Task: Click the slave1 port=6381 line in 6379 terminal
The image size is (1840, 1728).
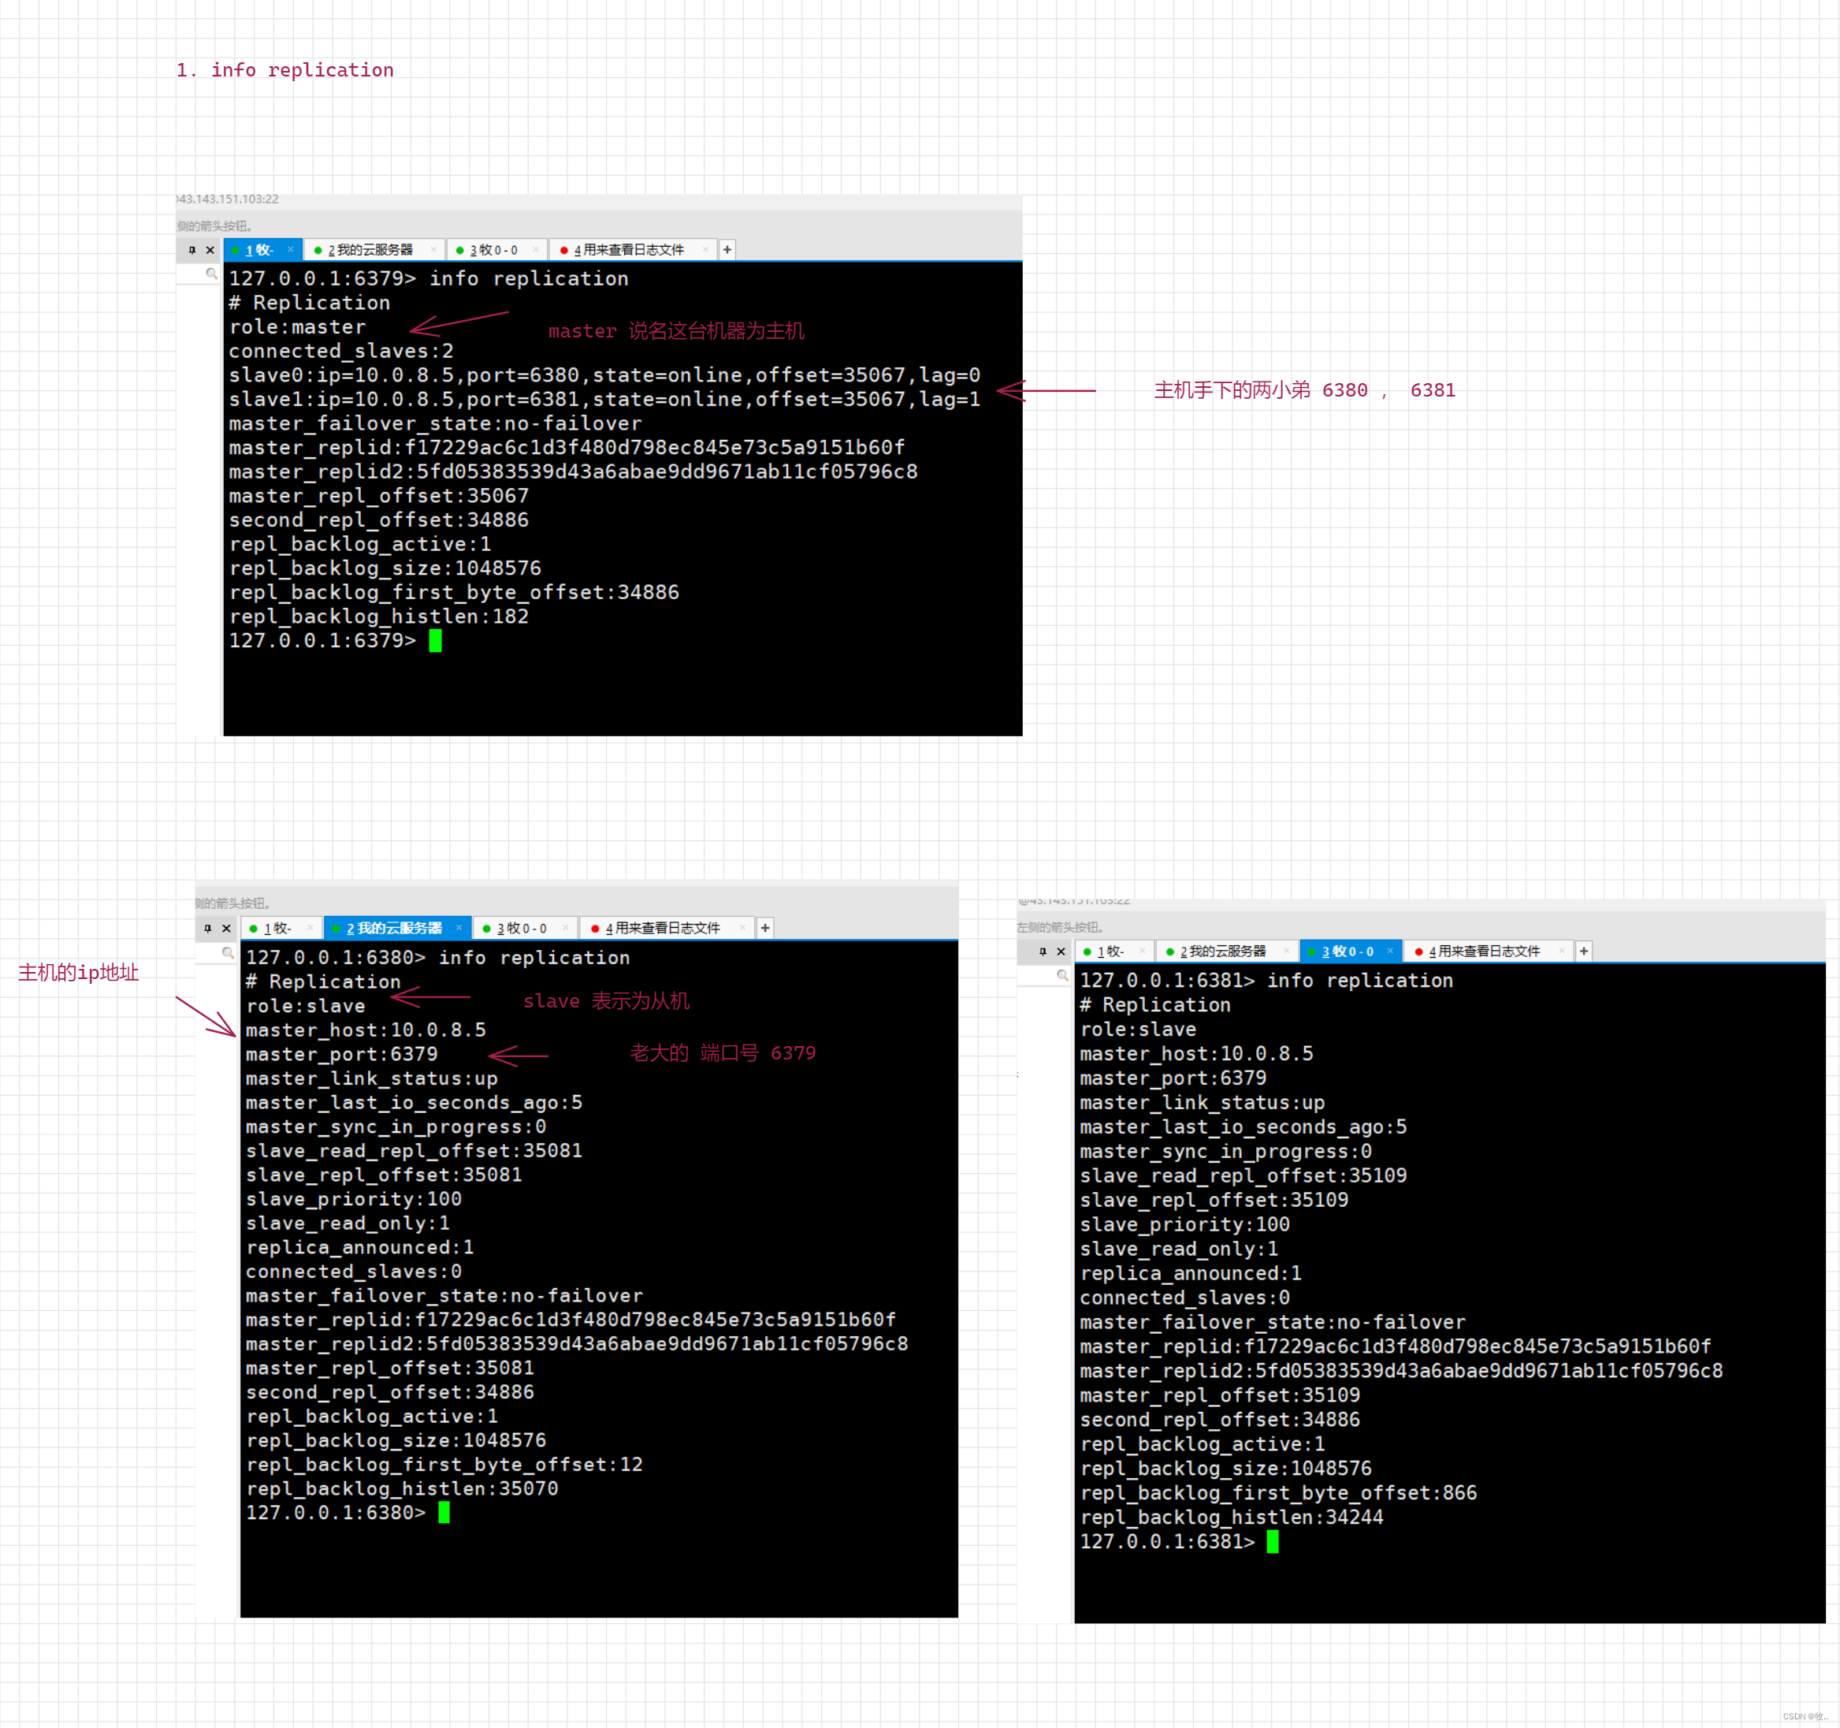Action: tap(604, 399)
